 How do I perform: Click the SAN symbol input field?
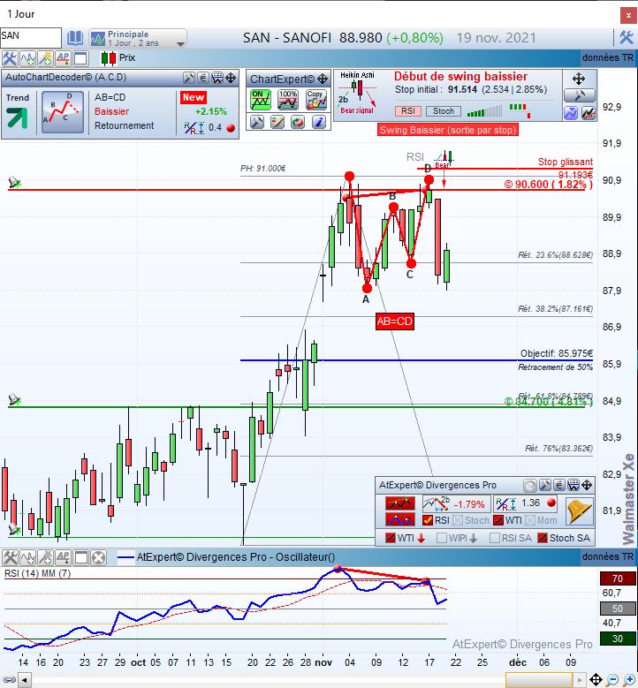[x=30, y=37]
